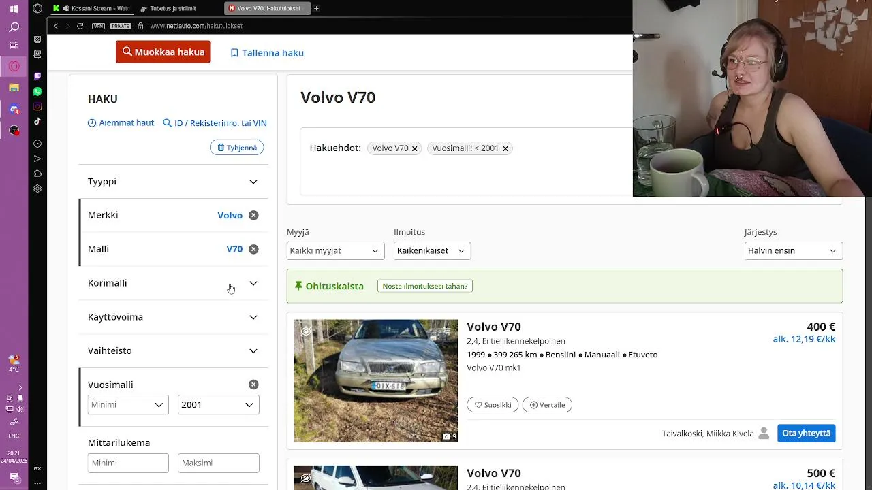This screenshot has height=490, width=872.
Task: Open Discord from the taskbar
Action: coord(14,109)
